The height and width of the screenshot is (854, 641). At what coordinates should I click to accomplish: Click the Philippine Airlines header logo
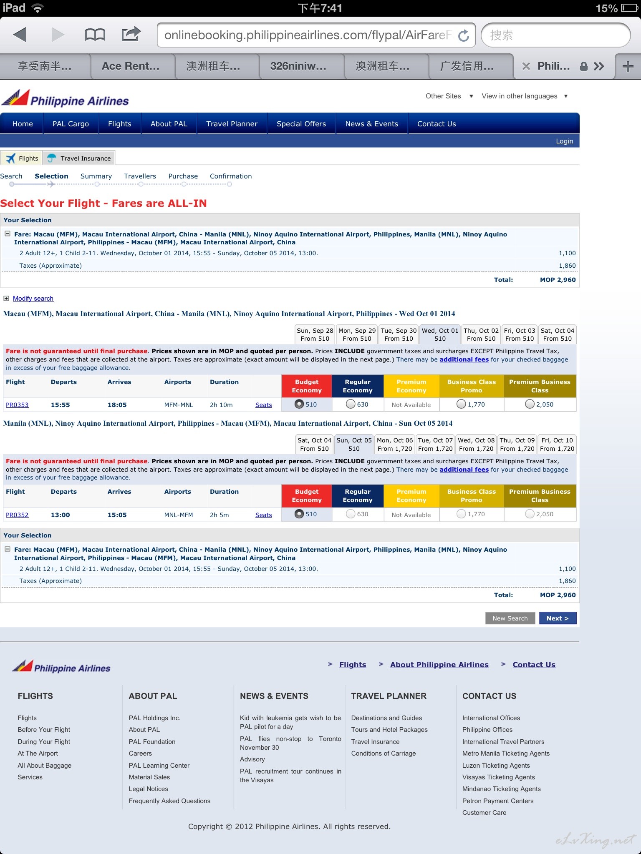tap(65, 98)
